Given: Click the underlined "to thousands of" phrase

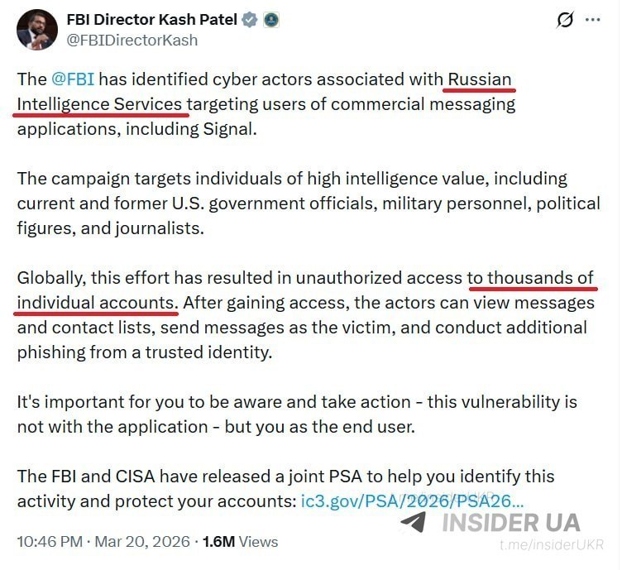Looking at the screenshot, I should tap(531, 278).
